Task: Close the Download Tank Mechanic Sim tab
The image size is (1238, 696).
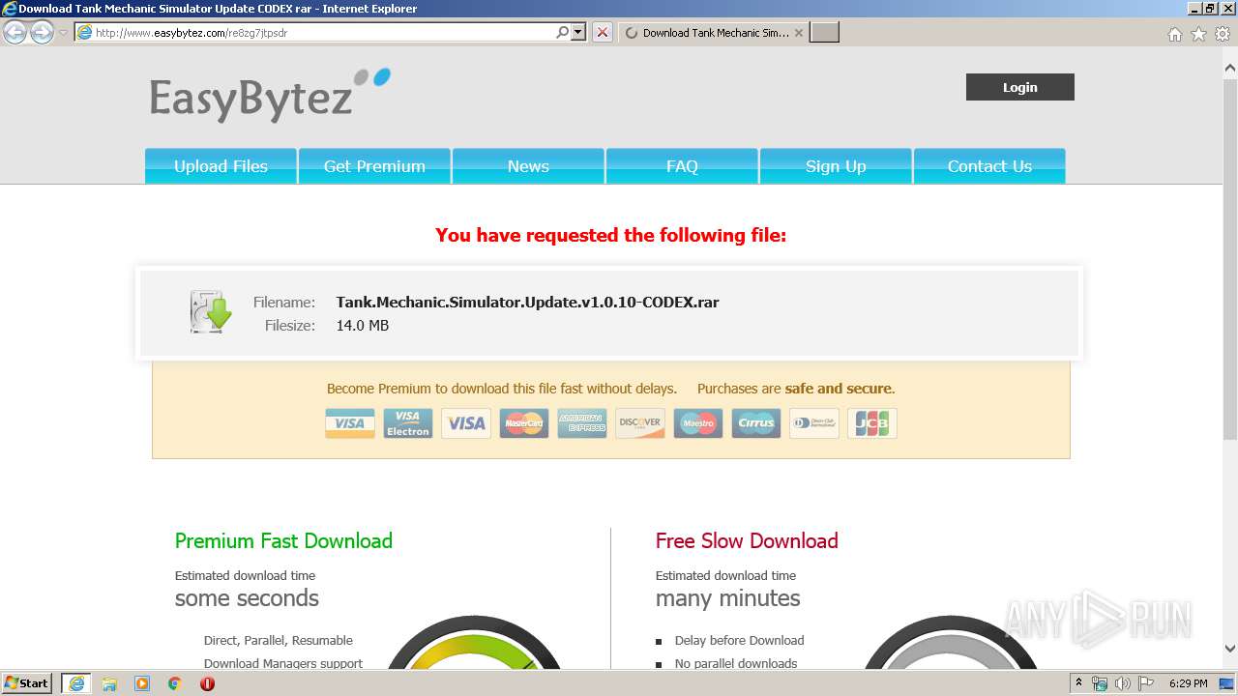Action: [798, 33]
